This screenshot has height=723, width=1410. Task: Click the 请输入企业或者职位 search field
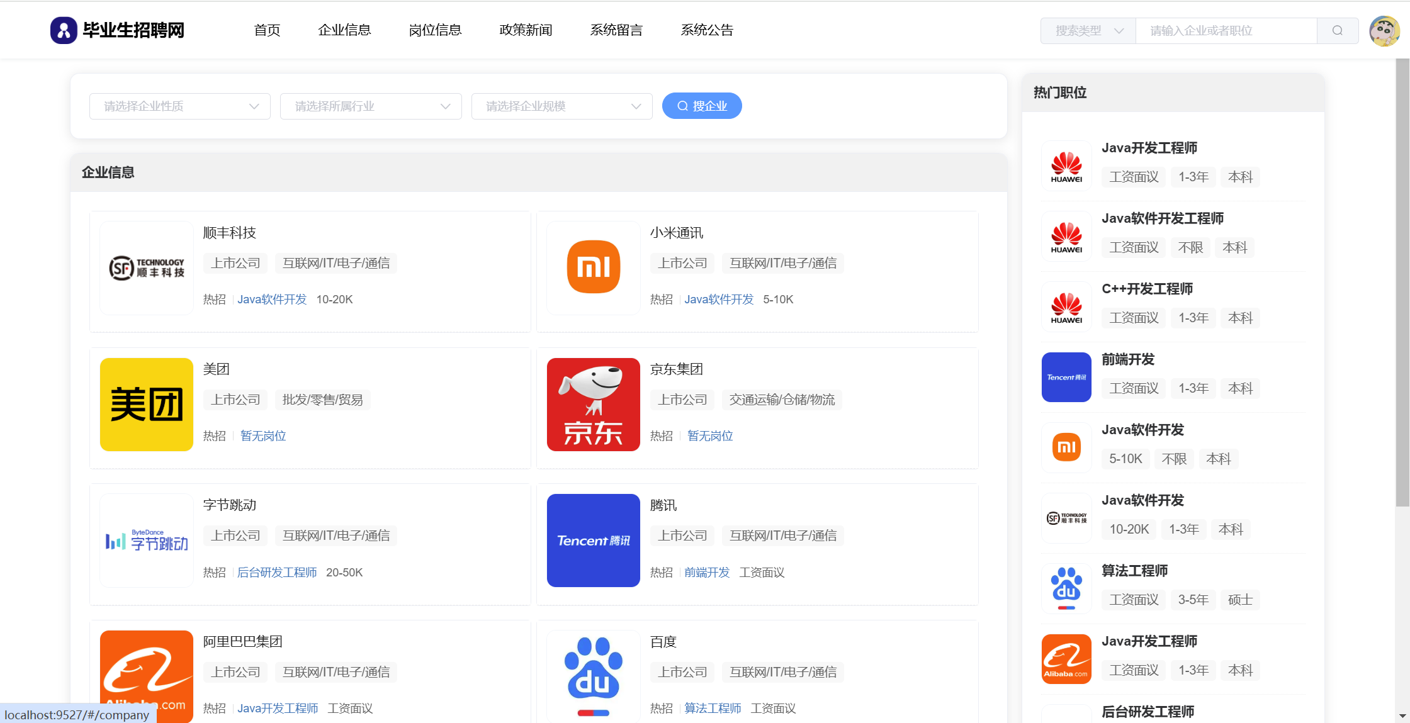click(1226, 31)
